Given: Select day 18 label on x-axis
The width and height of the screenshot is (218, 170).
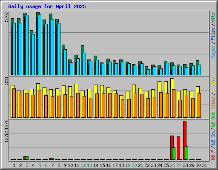Looking at the screenshot, I should pos(121,165).
